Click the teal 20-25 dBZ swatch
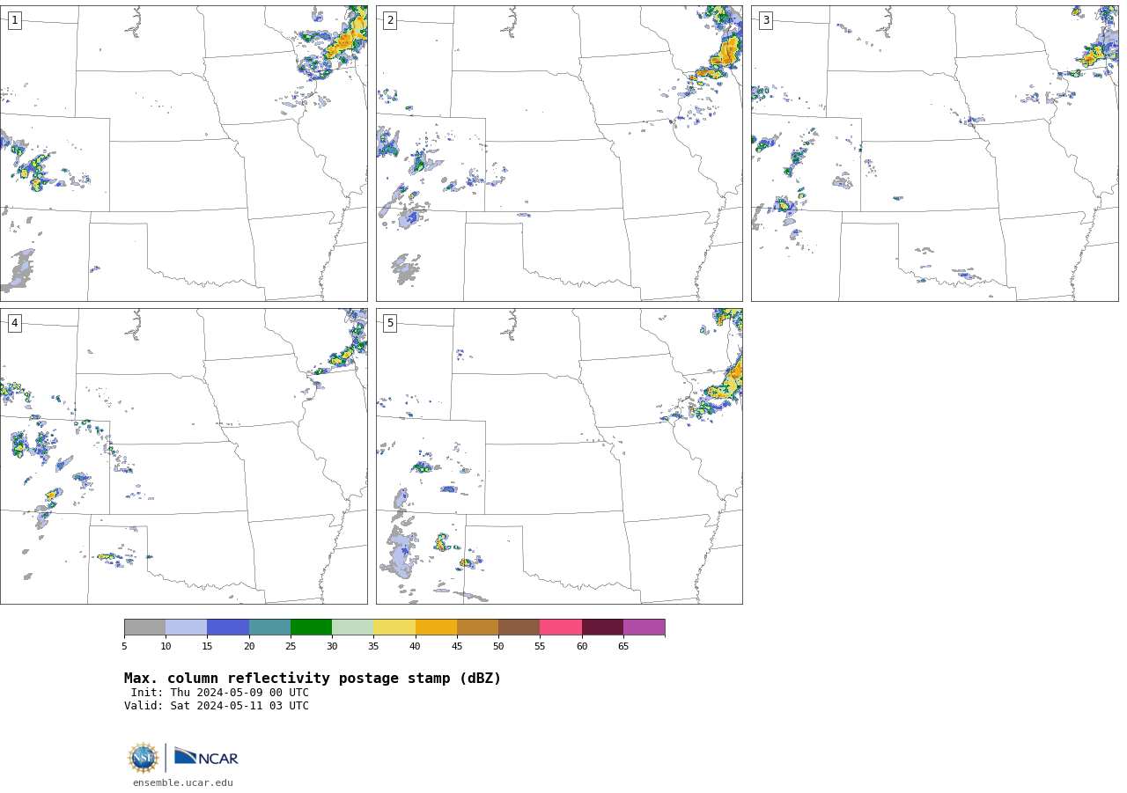1127x793 pixels. click(269, 627)
